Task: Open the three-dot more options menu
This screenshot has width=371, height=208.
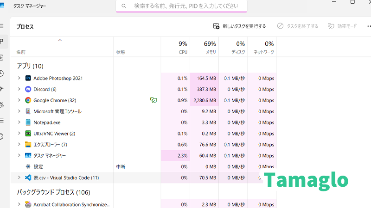Action: click(x=368, y=26)
